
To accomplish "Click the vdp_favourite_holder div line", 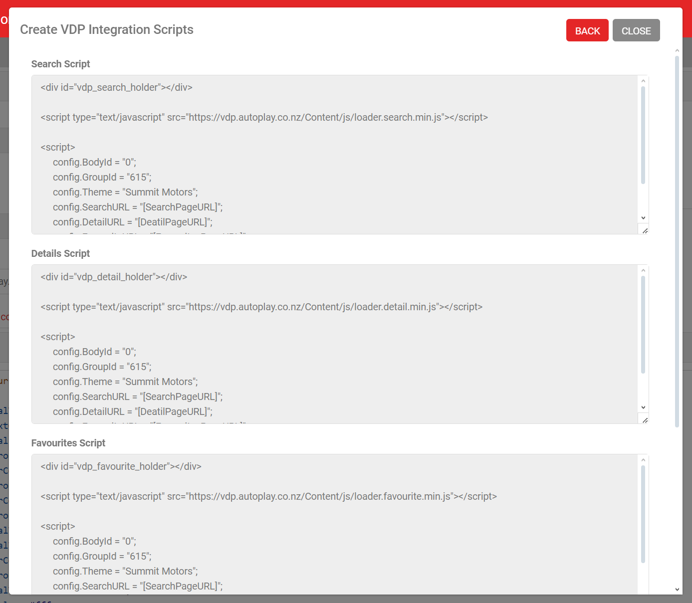I will click(121, 466).
